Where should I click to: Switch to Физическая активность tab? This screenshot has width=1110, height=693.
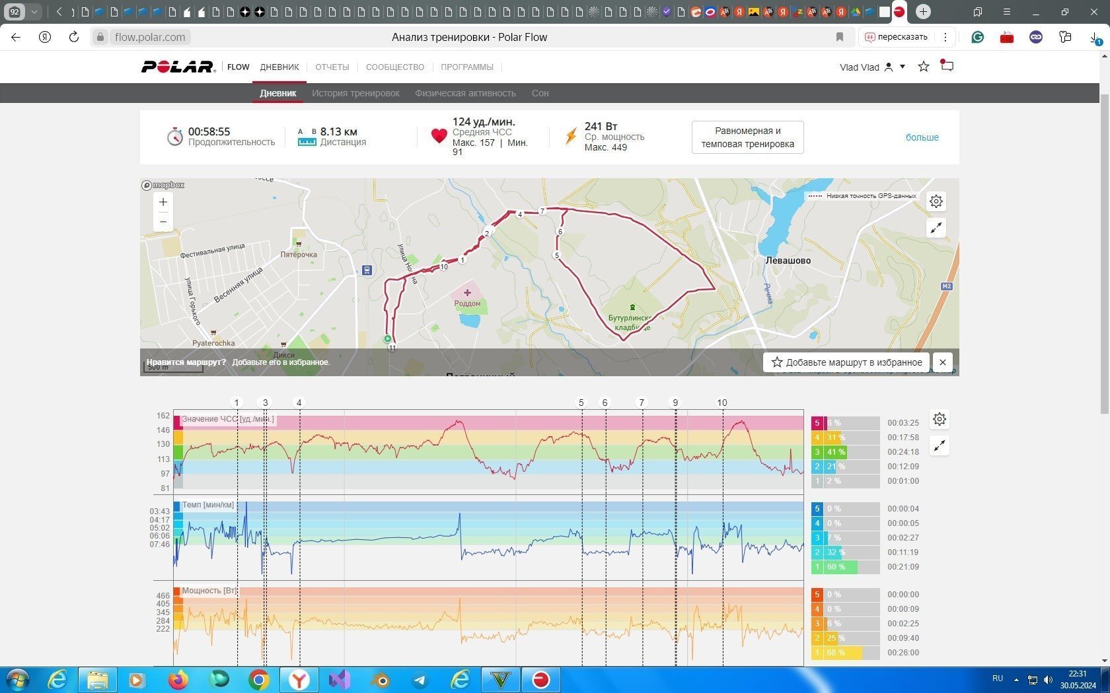click(x=465, y=93)
